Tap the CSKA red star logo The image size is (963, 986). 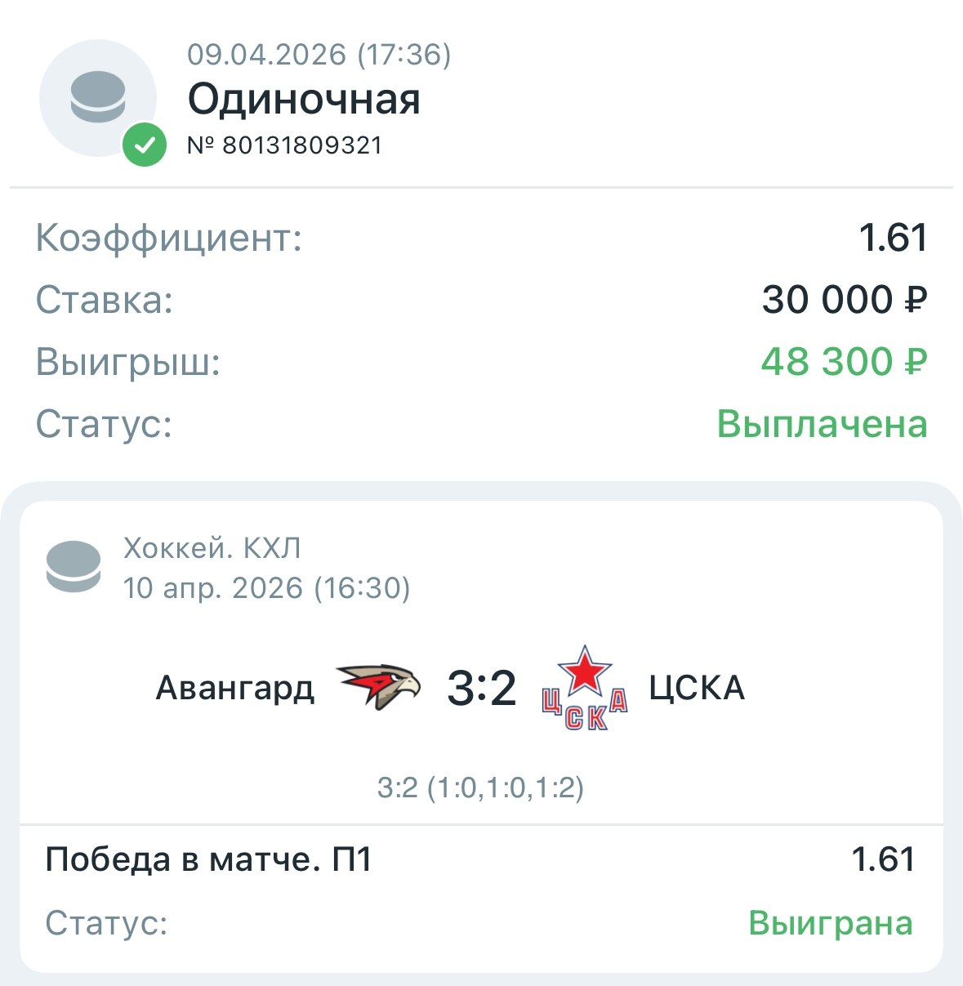(x=584, y=688)
